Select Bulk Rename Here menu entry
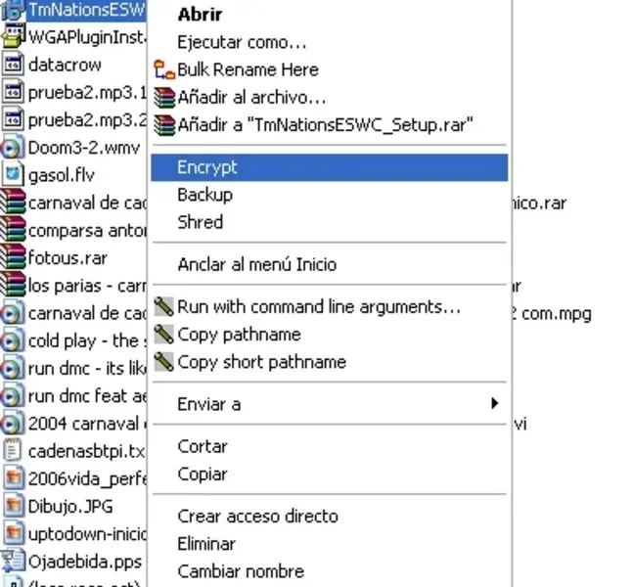The image size is (633, 587). [329, 69]
